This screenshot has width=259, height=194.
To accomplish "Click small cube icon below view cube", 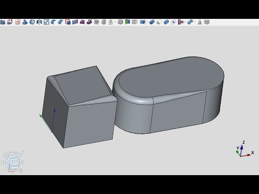I will tap(21, 170).
